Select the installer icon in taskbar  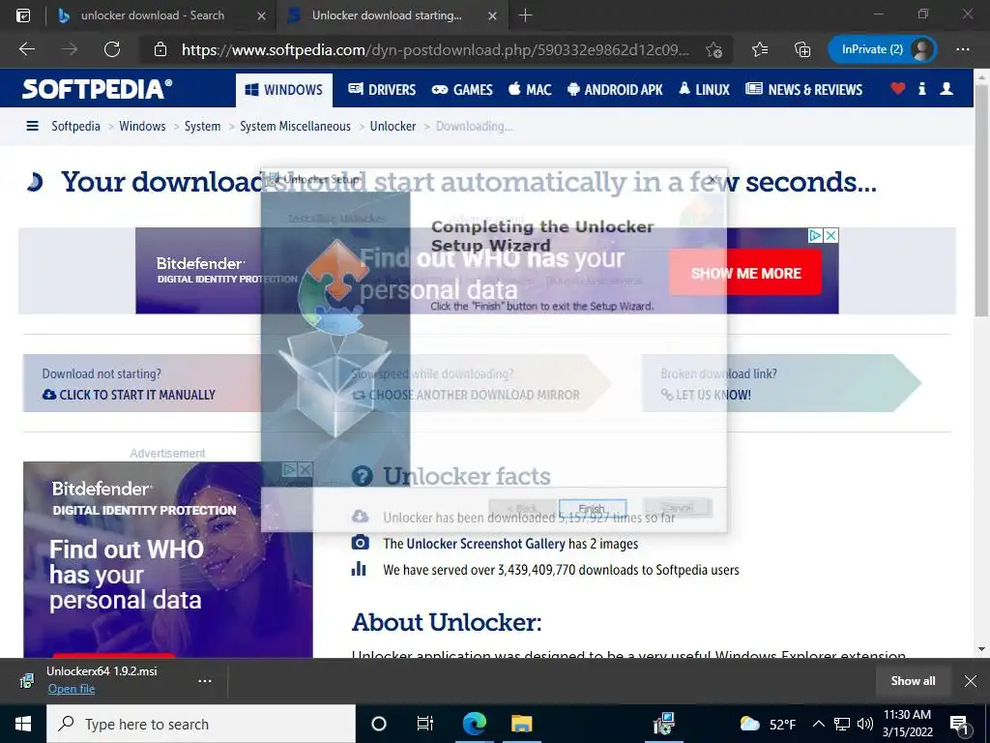[664, 724]
